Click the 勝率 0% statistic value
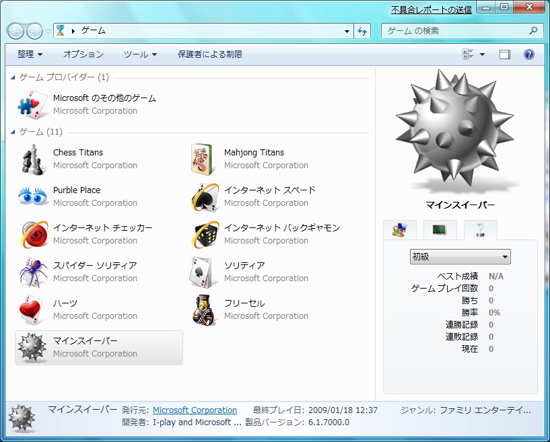Viewport: 550px width, 442px height. (x=494, y=313)
